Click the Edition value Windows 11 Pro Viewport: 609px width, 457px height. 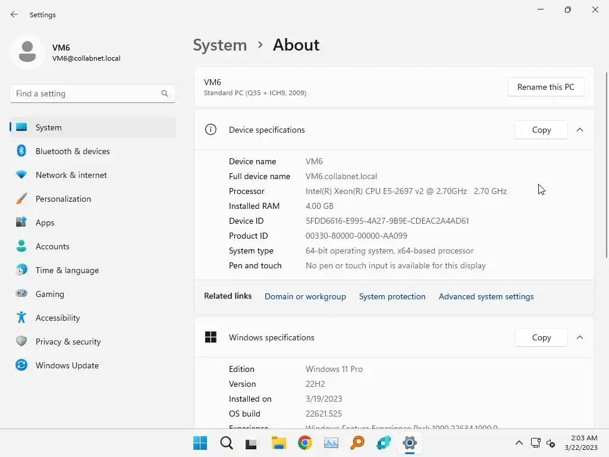pyautogui.click(x=334, y=369)
